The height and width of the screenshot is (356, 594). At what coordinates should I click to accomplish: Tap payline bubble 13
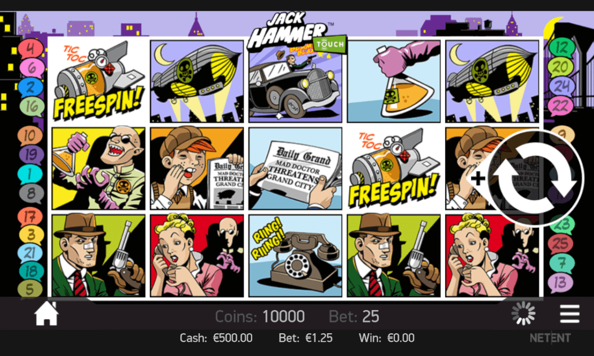click(x=561, y=283)
